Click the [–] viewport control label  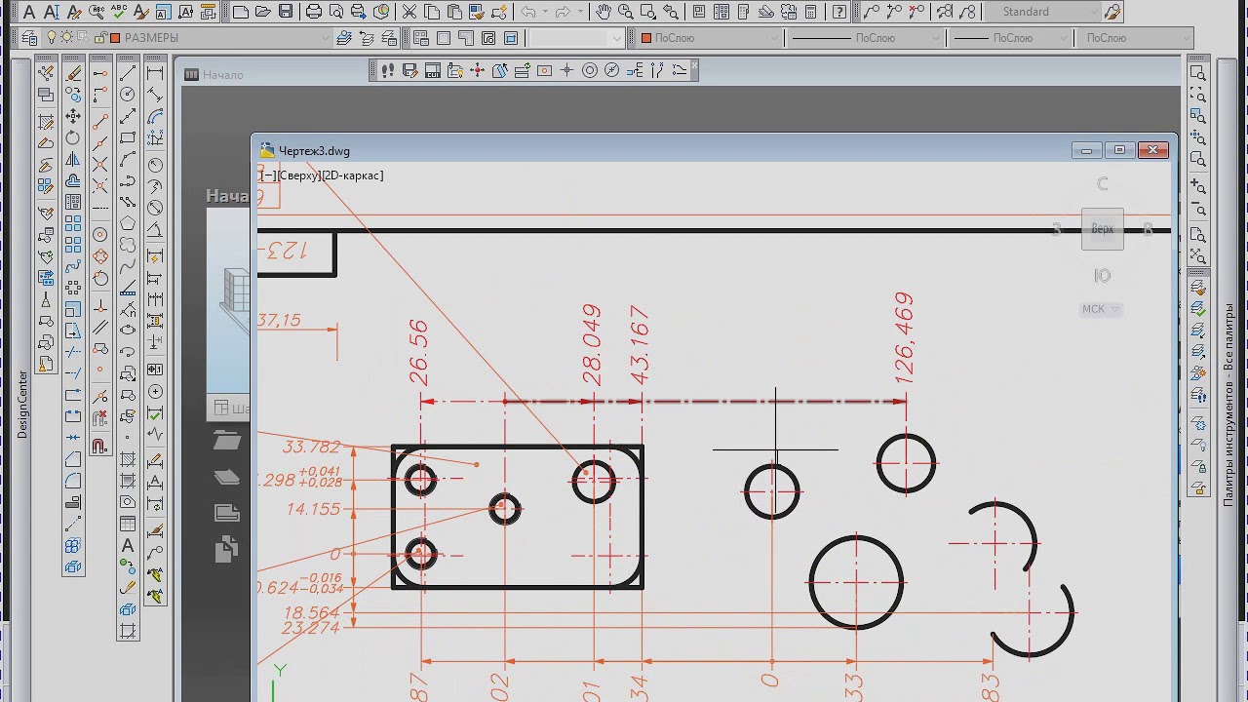(267, 175)
